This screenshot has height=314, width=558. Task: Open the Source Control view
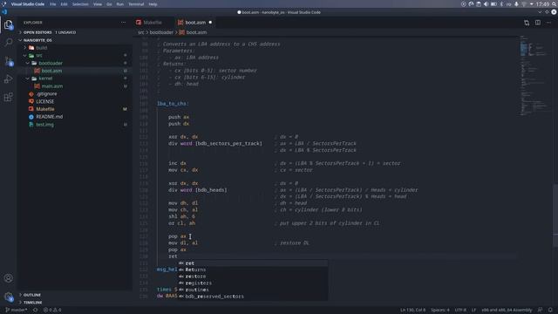pyautogui.click(x=9, y=61)
